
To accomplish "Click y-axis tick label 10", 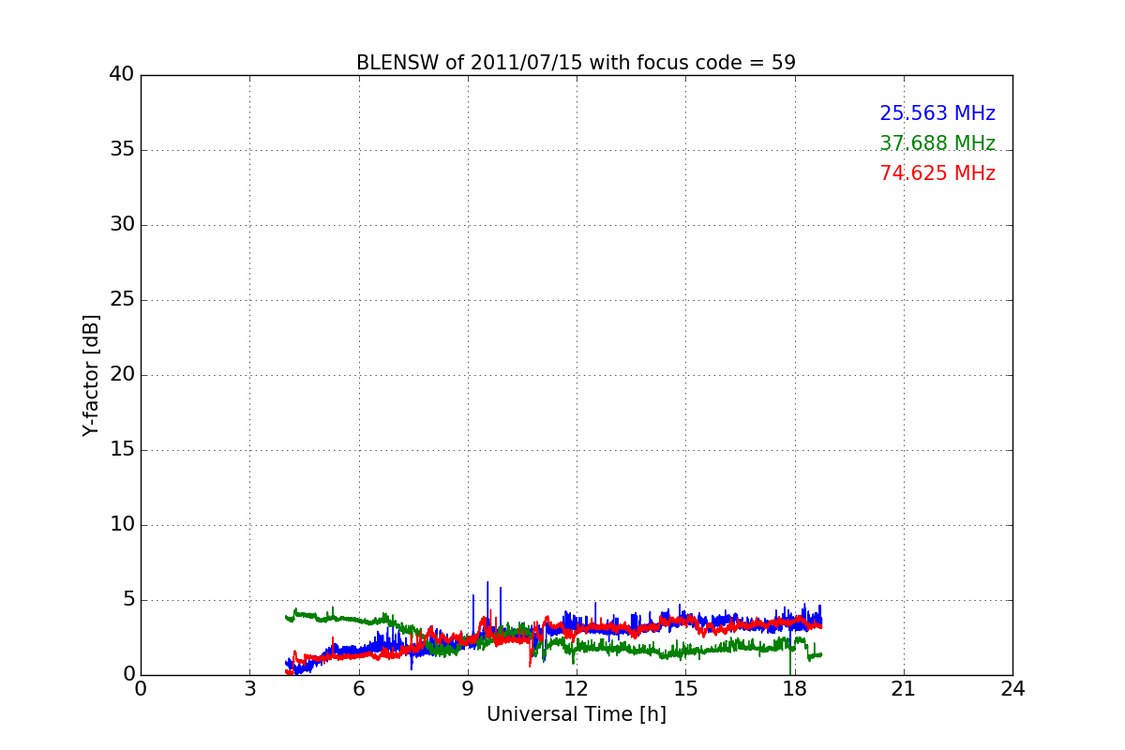I will (122, 525).
